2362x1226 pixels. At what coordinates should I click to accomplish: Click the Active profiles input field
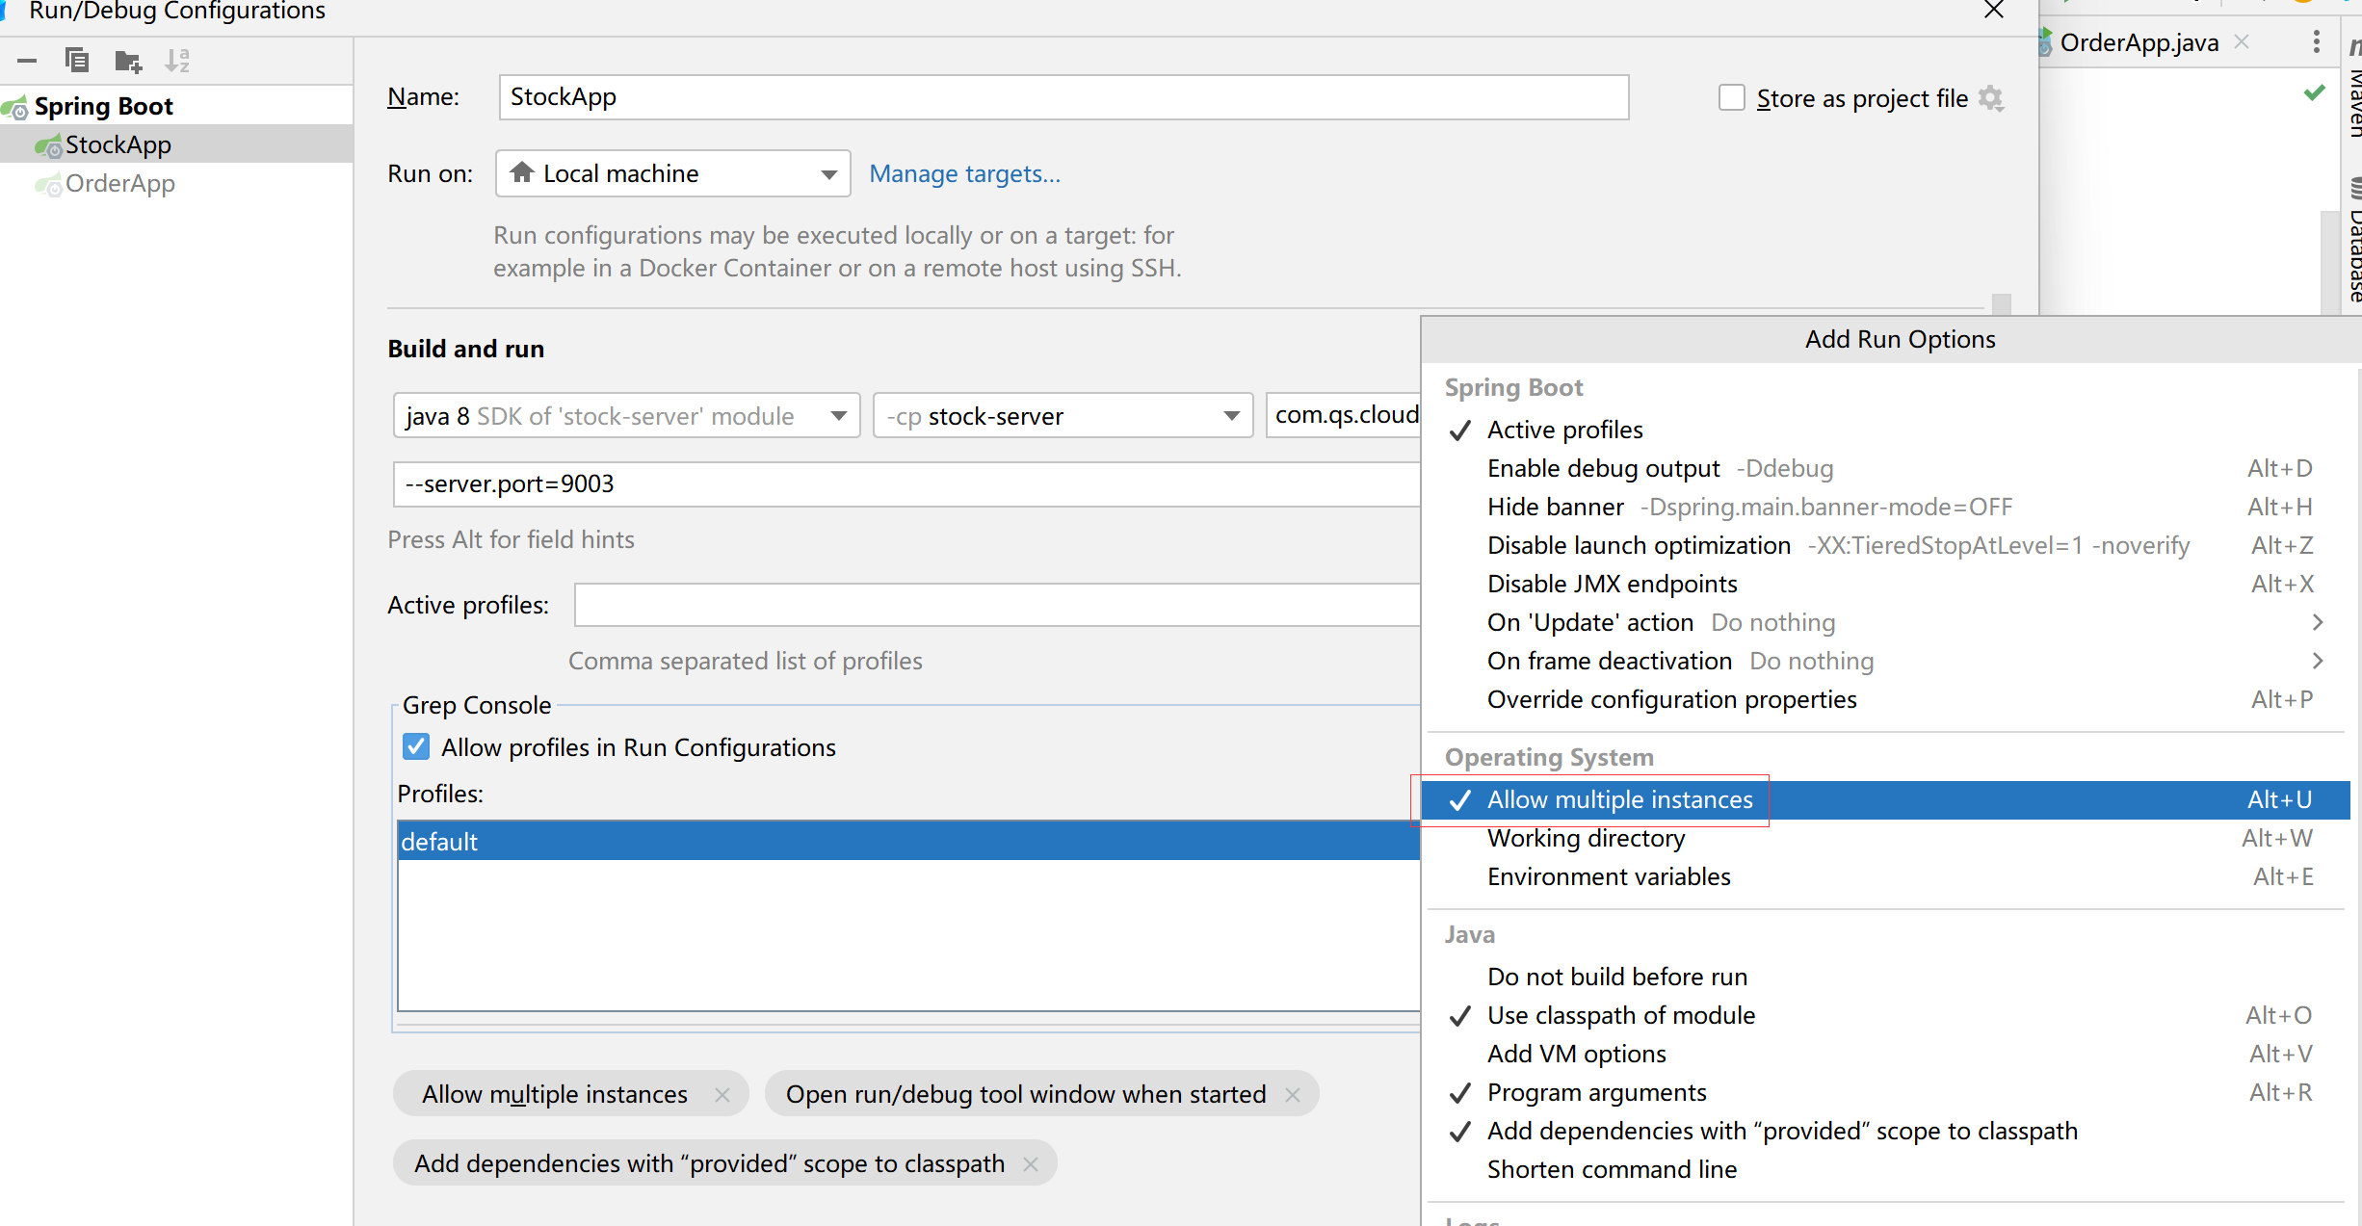pyautogui.click(x=996, y=605)
